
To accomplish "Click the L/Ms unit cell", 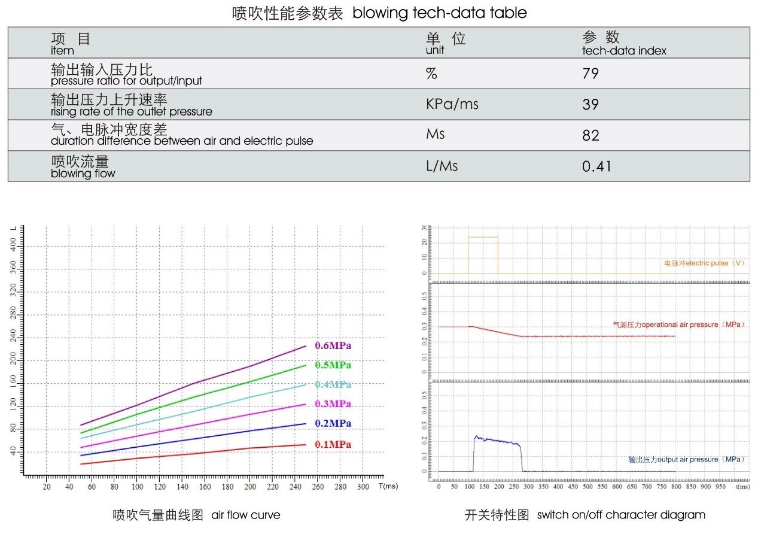I will (442, 166).
